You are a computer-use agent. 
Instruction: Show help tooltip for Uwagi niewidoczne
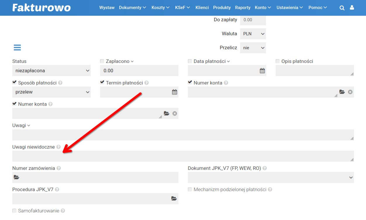coord(59,147)
